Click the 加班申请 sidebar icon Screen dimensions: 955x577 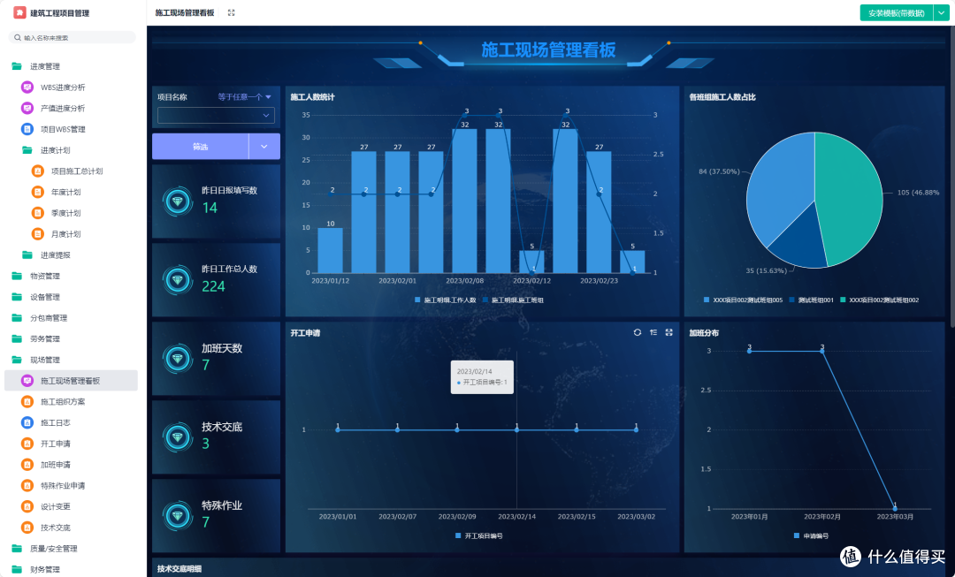tap(27, 465)
